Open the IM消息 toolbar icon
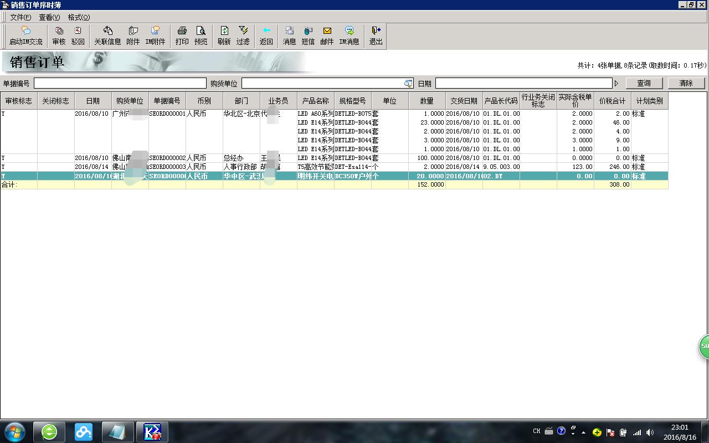Viewport: 709px width, 443px height. 349,35
